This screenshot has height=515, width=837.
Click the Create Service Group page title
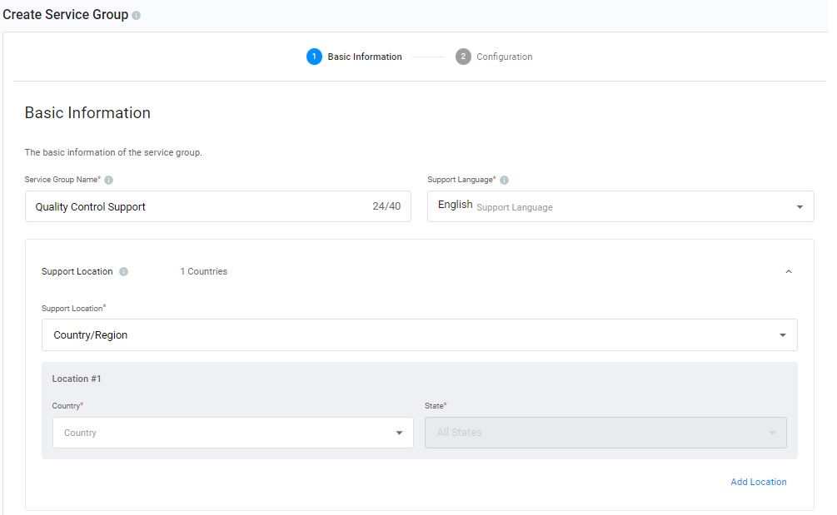click(x=66, y=15)
